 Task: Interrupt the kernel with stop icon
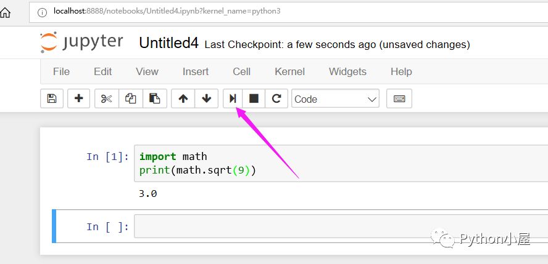(x=254, y=98)
